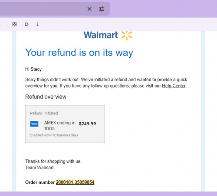The image size is (217, 196).
Task: Click the 'Your refund is on its way' heading
Action: [x=79, y=52]
